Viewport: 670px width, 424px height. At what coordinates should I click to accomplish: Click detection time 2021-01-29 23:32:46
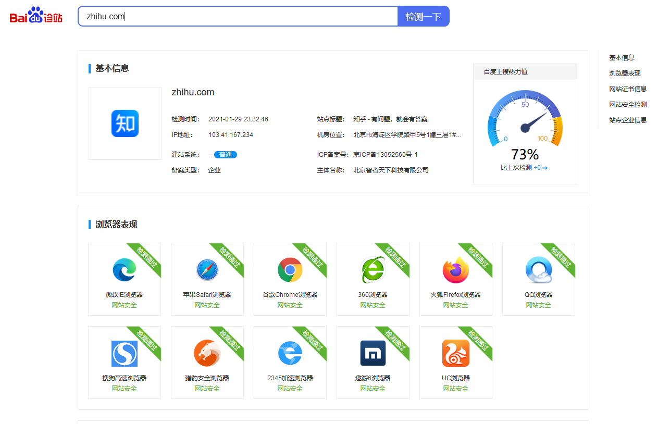(238, 119)
